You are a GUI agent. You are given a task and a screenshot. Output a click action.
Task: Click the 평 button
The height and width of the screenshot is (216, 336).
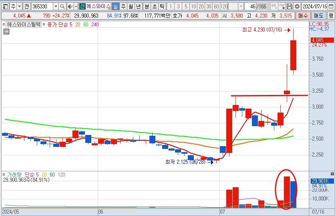pos(331,16)
